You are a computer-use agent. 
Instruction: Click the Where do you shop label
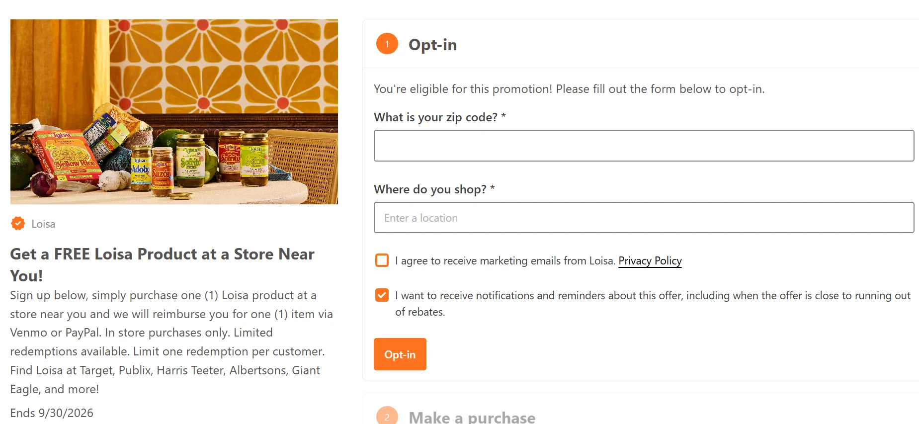pos(434,189)
